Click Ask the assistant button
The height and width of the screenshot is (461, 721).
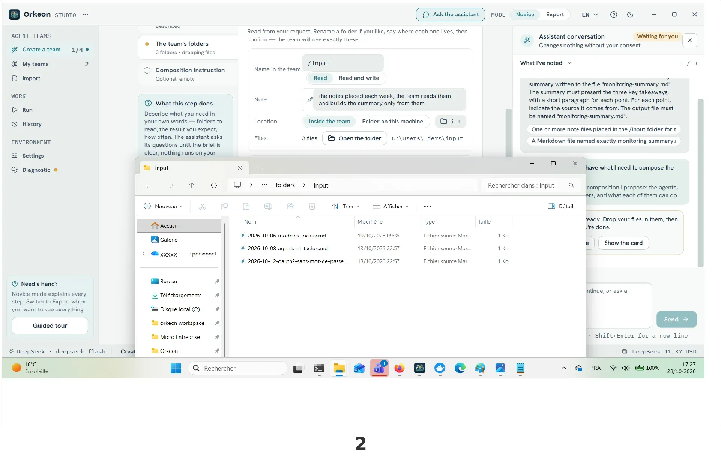[x=450, y=15]
